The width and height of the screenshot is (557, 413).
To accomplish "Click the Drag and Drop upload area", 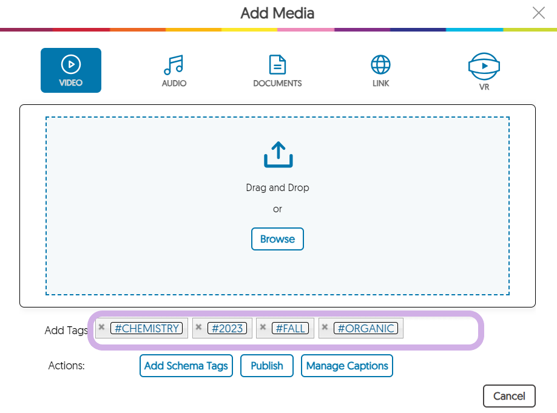I will [277, 206].
